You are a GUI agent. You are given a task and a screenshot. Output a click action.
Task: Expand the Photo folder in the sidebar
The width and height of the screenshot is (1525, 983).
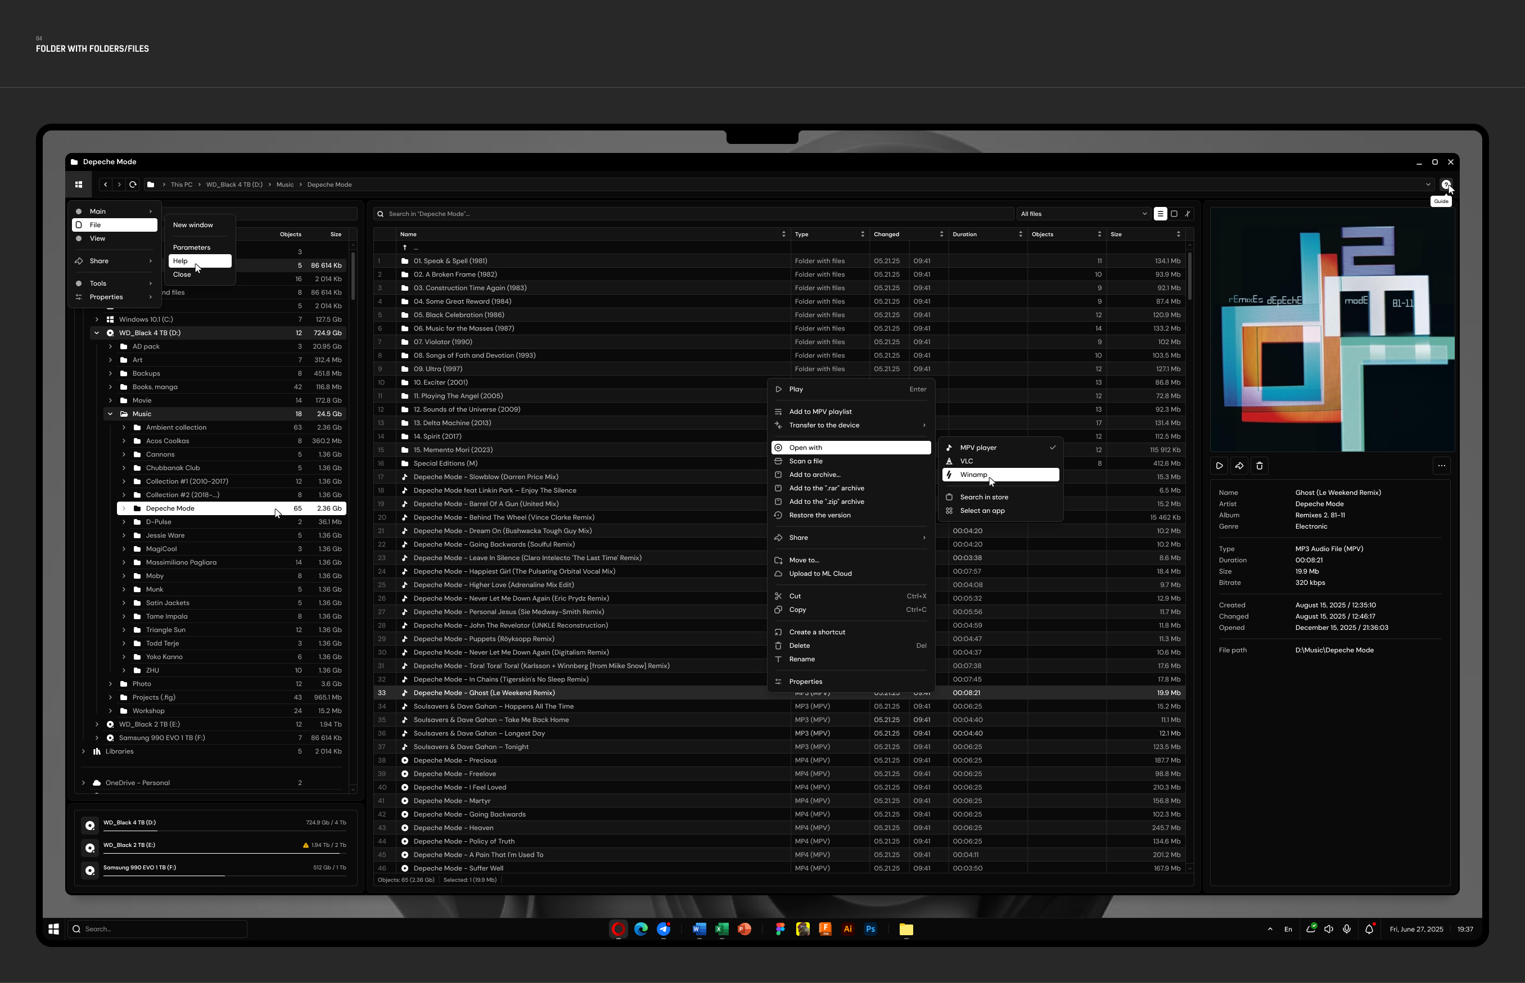pos(110,684)
